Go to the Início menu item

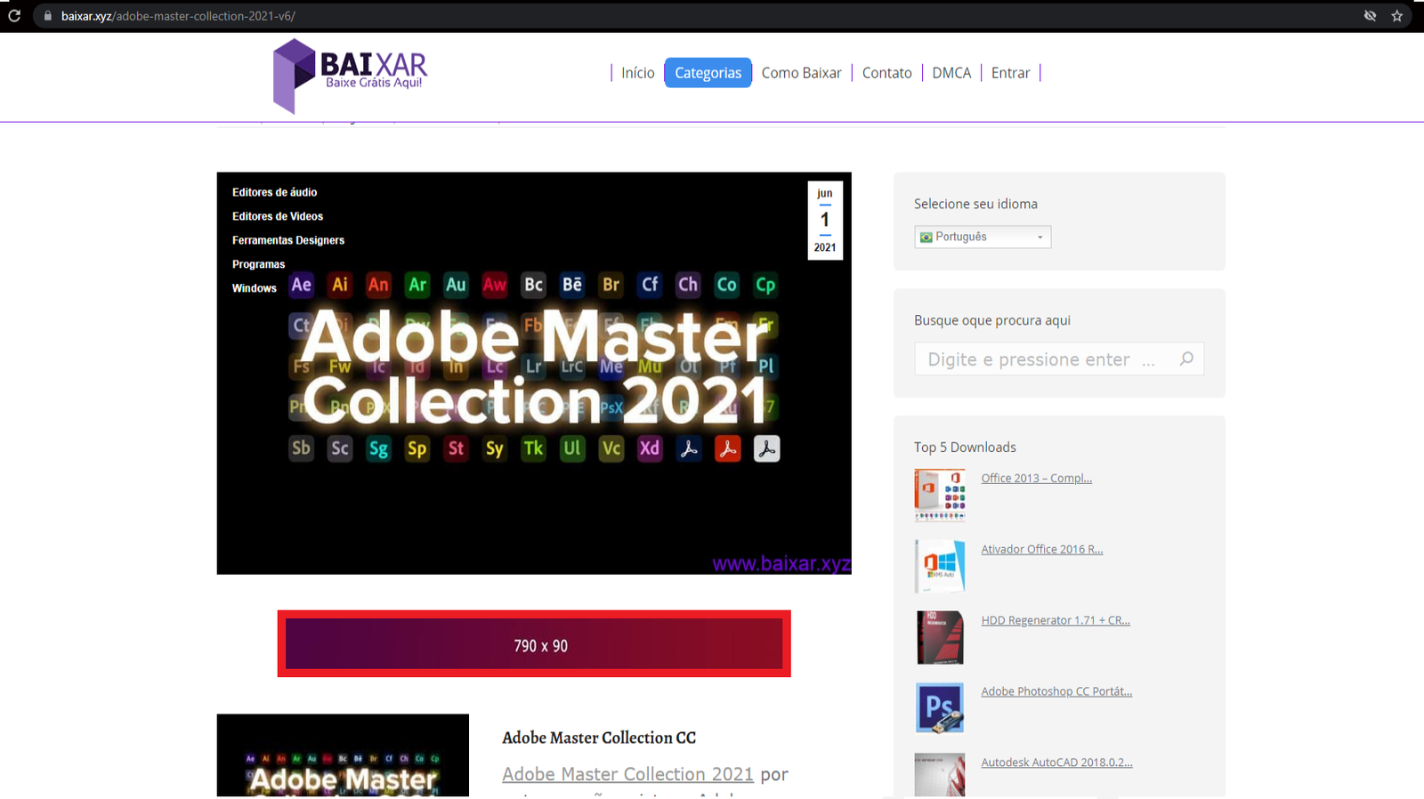[637, 73]
